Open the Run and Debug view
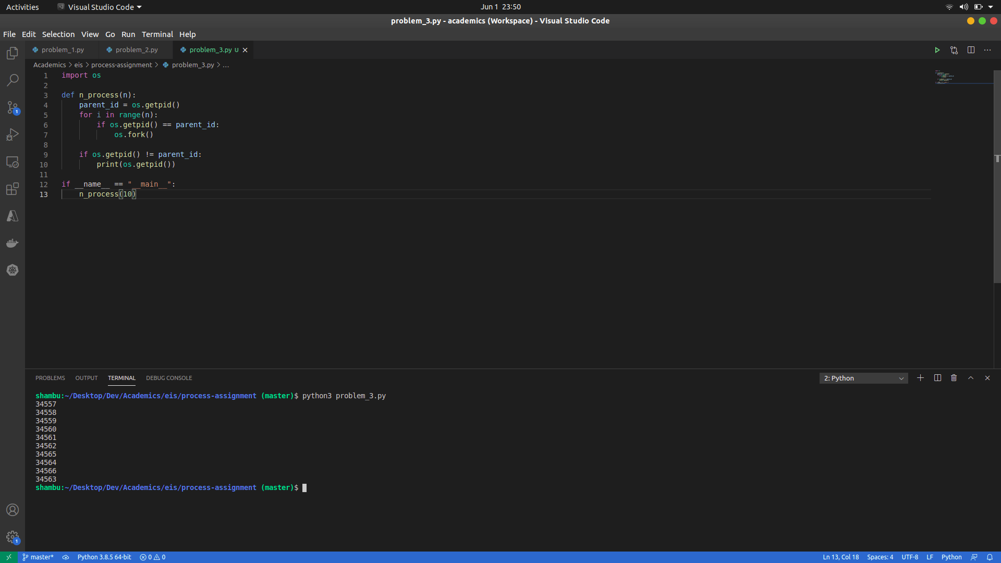1001x563 pixels. (x=13, y=134)
